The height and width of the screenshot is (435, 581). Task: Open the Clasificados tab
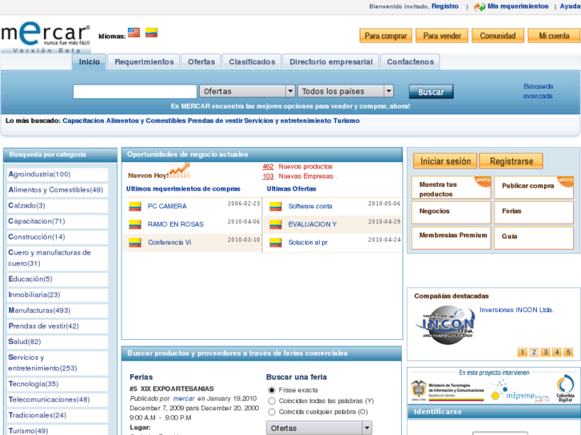[x=252, y=62]
